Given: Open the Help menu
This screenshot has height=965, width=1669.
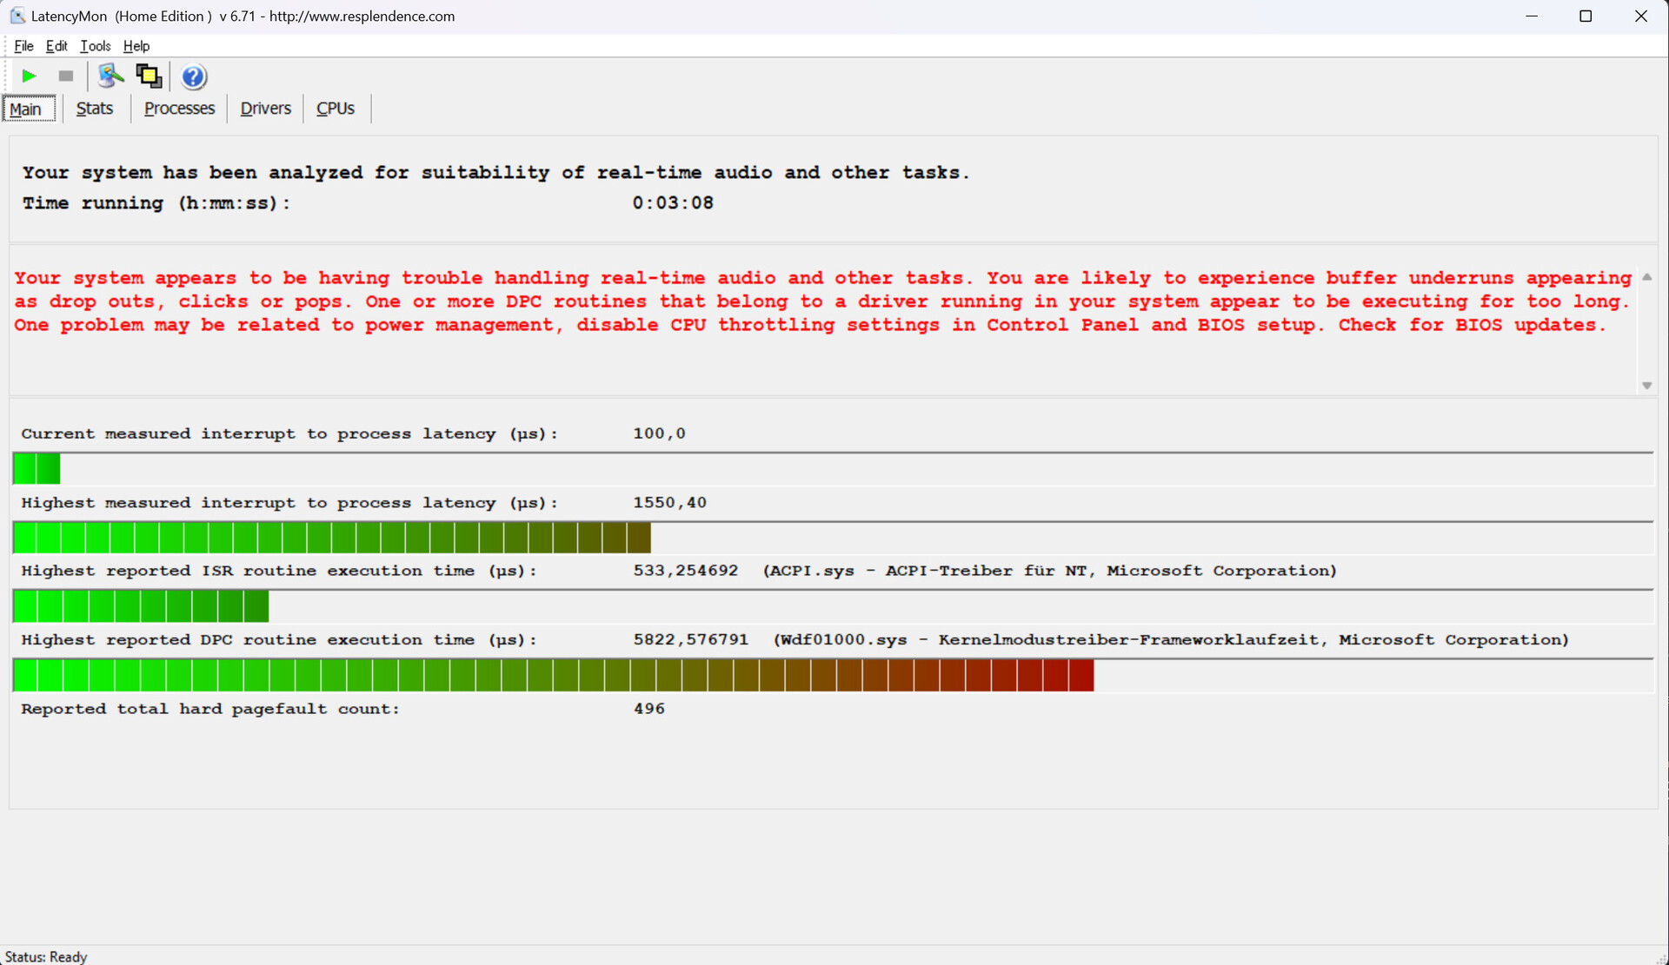Looking at the screenshot, I should [x=136, y=46].
